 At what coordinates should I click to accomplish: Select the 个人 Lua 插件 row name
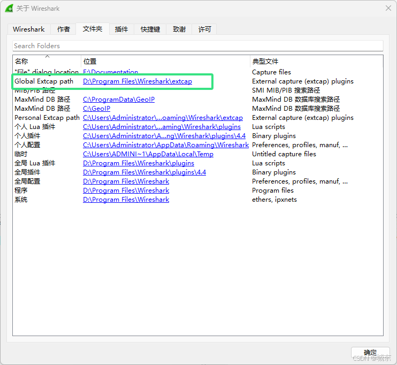coord(35,127)
